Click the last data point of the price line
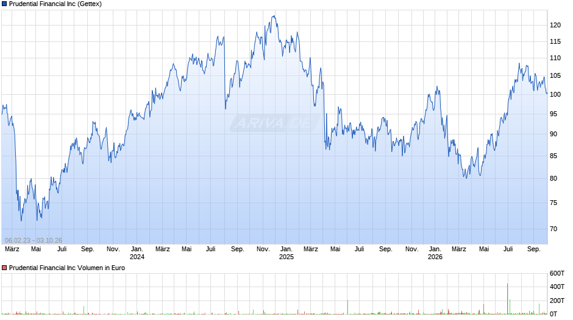 547,94
